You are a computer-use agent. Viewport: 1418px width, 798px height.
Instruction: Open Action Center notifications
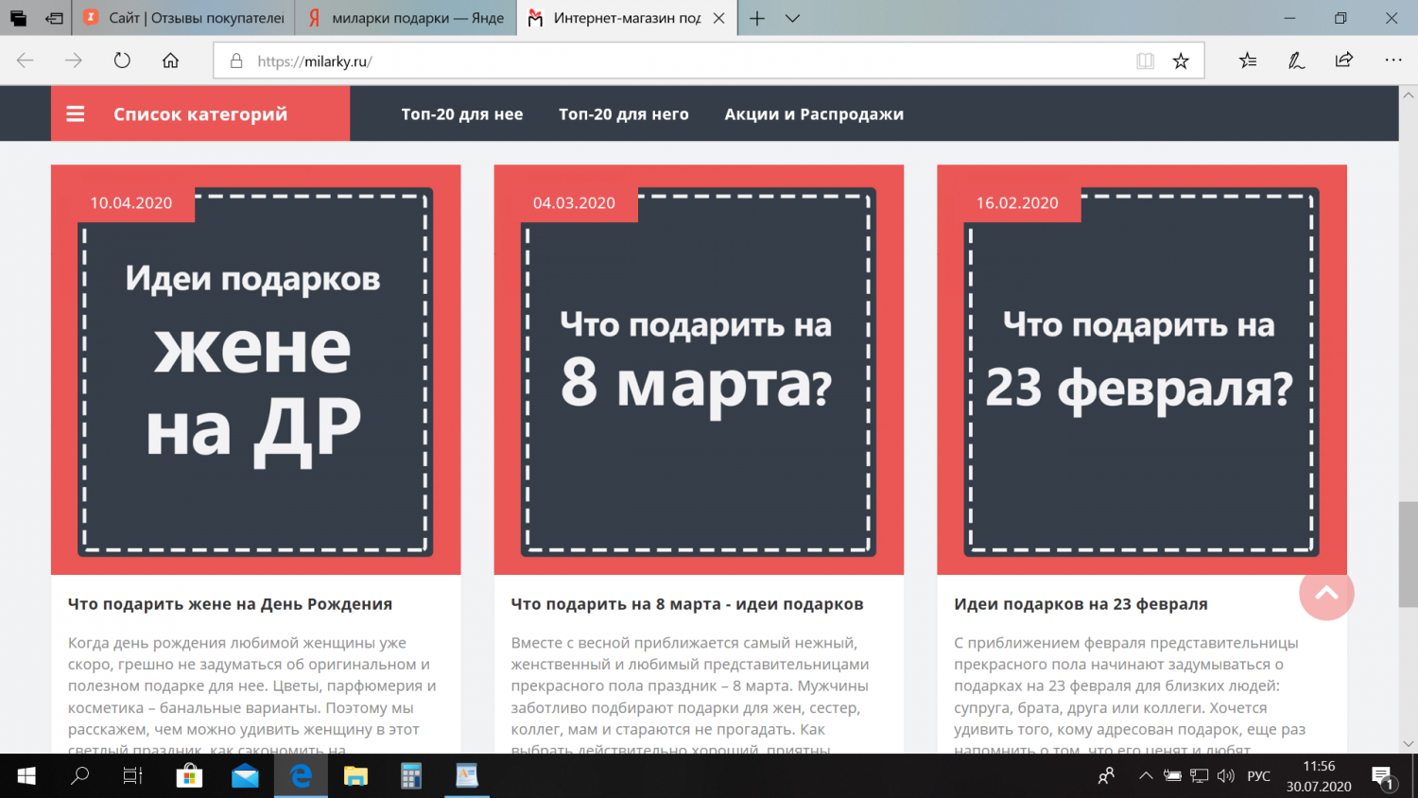tap(1383, 777)
